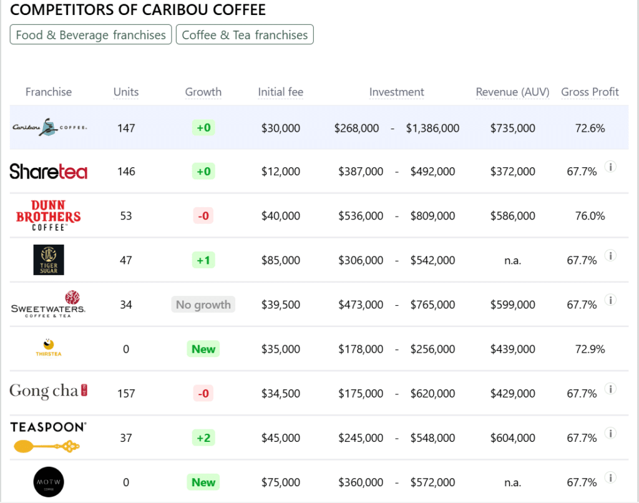The height and width of the screenshot is (503, 639).
Task: Click info icon in Gong cha row
Action: click(610, 389)
